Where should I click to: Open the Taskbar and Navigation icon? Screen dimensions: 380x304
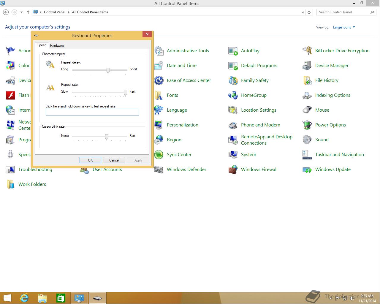coord(307,155)
